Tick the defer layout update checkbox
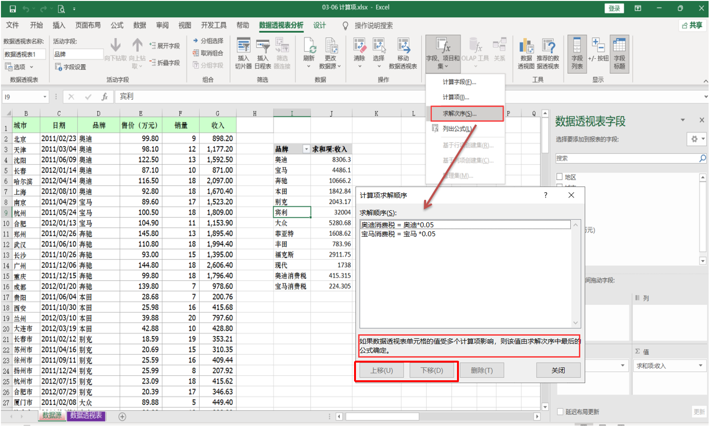This screenshot has height=427, width=711. pos(560,412)
